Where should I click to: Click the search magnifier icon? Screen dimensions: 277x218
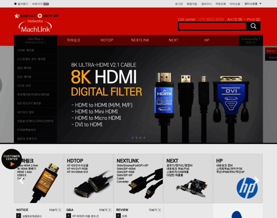253,26
